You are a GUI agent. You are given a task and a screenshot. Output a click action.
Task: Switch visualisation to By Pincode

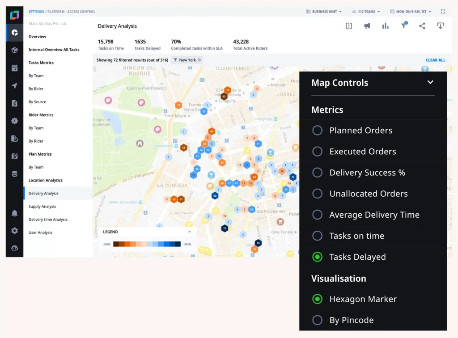pyautogui.click(x=317, y=320)
